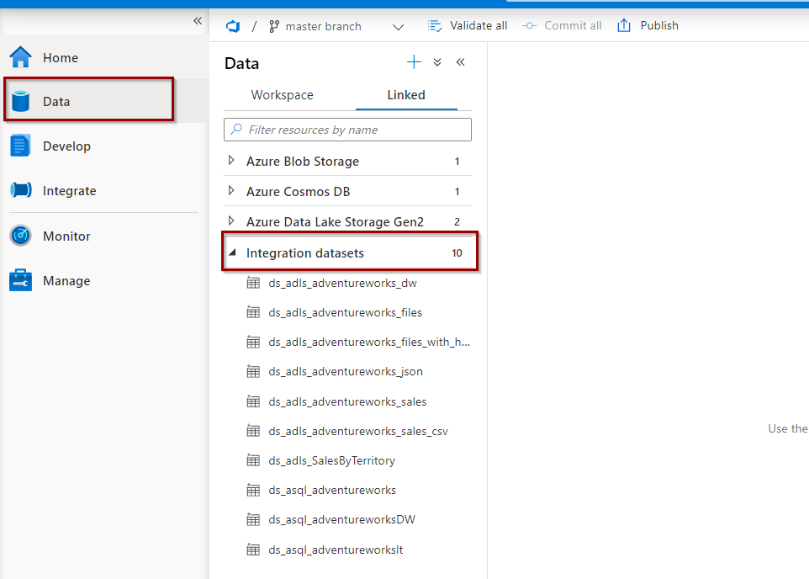The height and width of the screenshot is (579, 809).
Task: Open dataset ds_adls_SalesByTerritory
Action: tap(331, 460)
